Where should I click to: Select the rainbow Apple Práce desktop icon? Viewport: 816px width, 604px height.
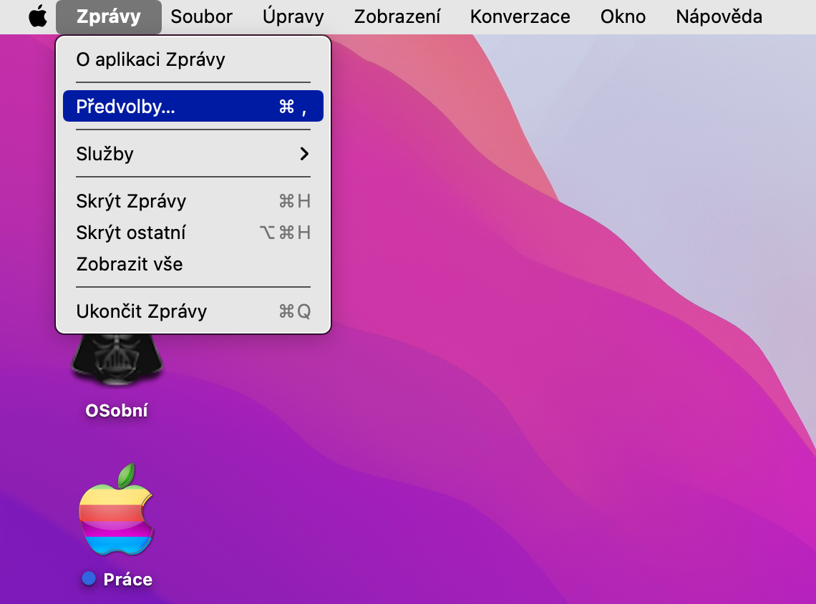click(117, 510)
